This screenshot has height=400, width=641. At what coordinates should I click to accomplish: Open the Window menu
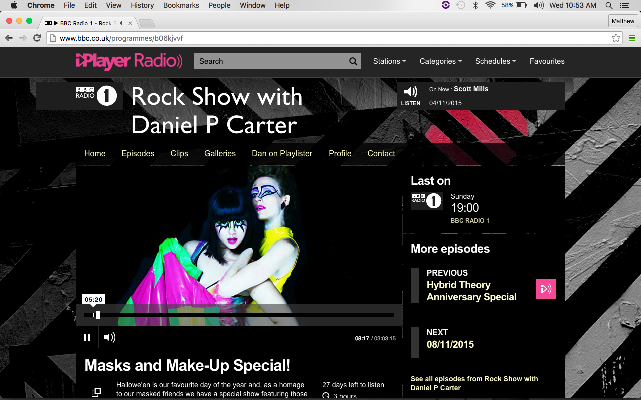(252, 5)
